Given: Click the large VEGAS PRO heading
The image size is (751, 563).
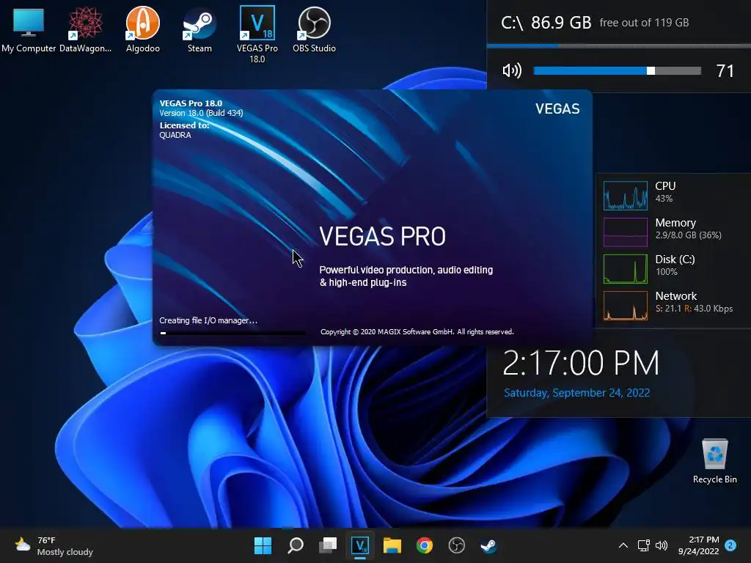Looking at the screenshot, I should point(383,236).
